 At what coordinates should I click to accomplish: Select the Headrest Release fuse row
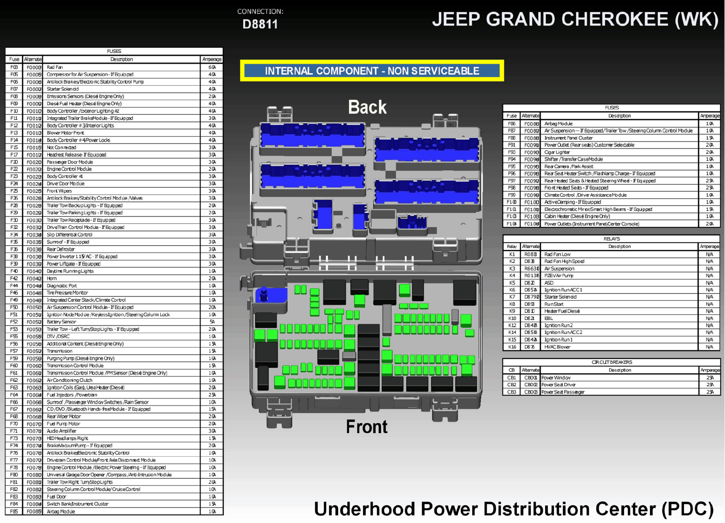(114, 155)
